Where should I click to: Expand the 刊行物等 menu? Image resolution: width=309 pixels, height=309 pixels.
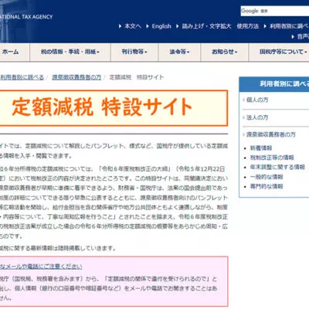(134, 52)
